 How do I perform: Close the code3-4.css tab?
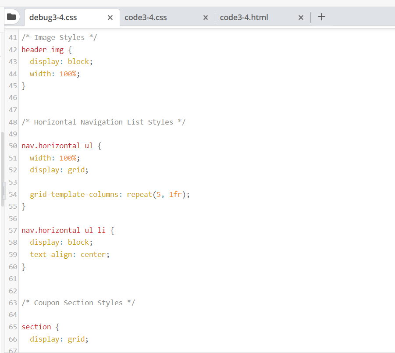[x=205, y=18]
